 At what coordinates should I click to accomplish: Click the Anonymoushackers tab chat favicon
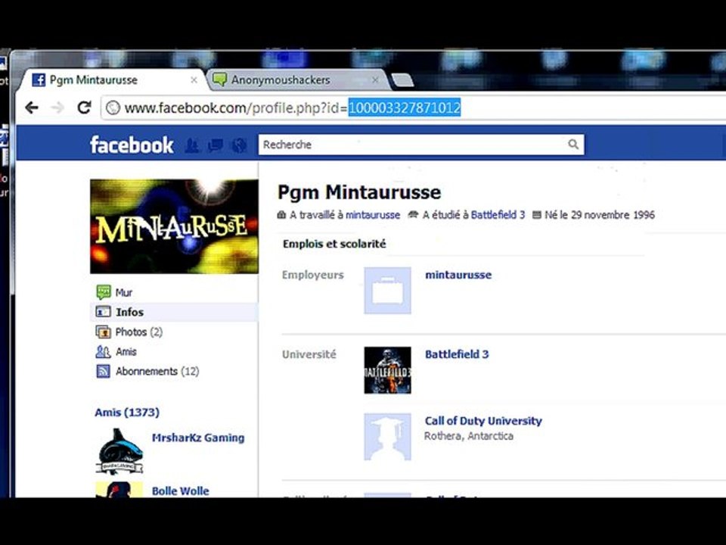click(x=219, y=79)
